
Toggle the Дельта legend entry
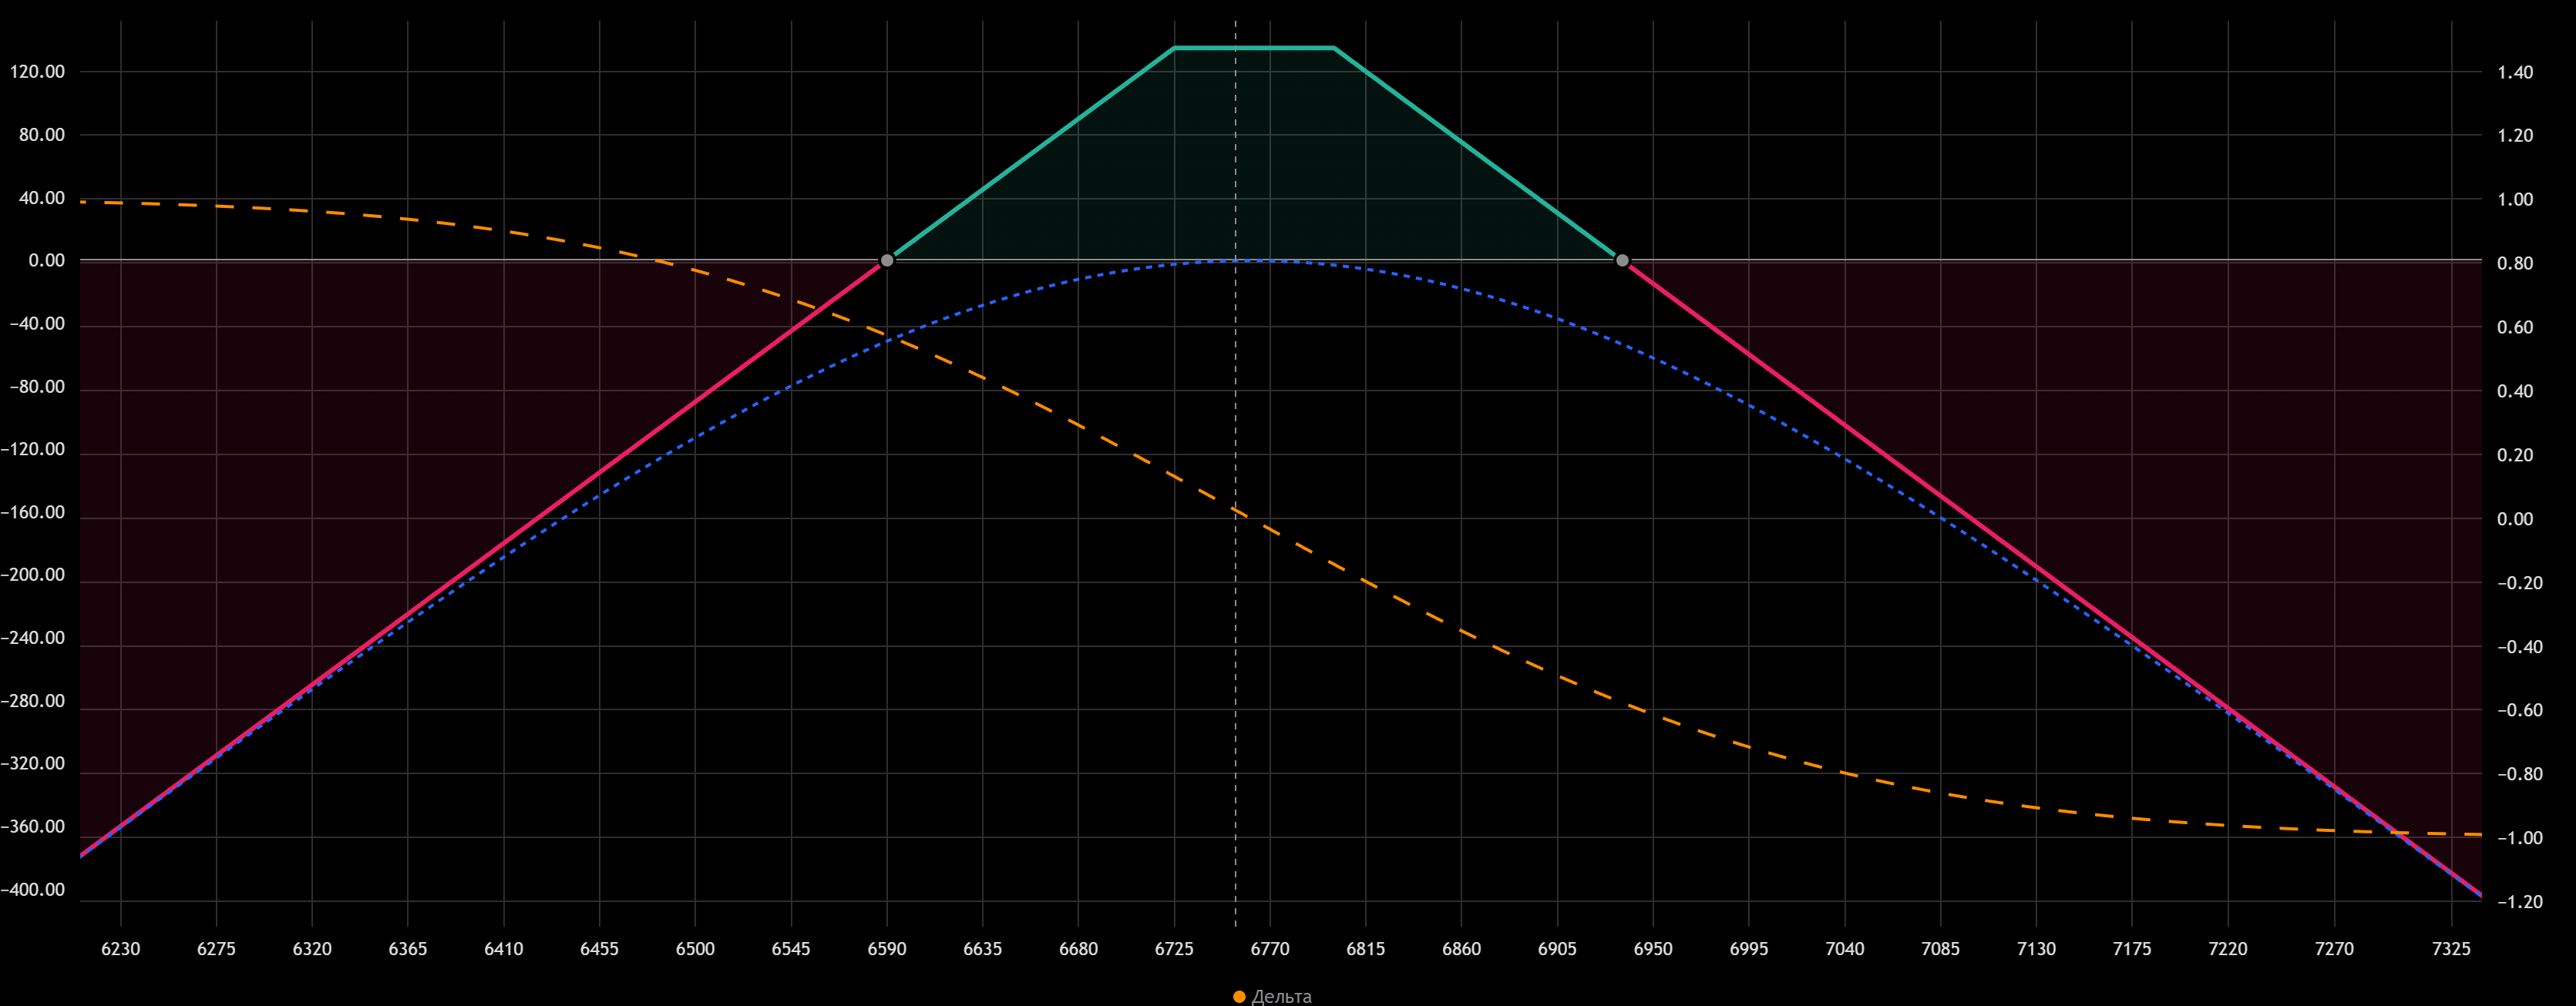point(1281,996)
